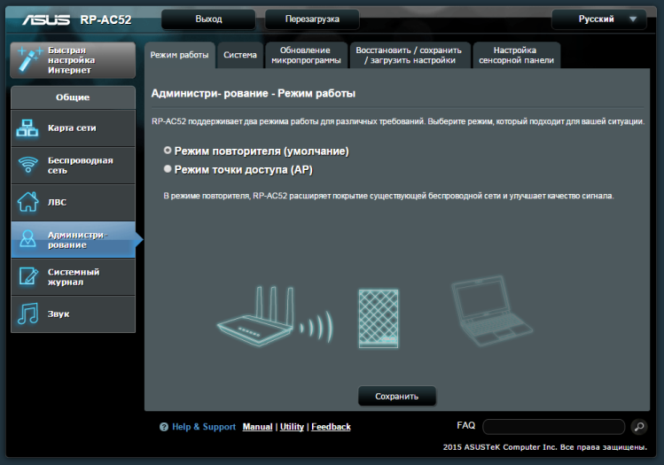Viewport: 664px width, 465px height.
Task: Click the "2015 ASUSTeK Computer Inc." copyright text
Action: tap(545, 447)
